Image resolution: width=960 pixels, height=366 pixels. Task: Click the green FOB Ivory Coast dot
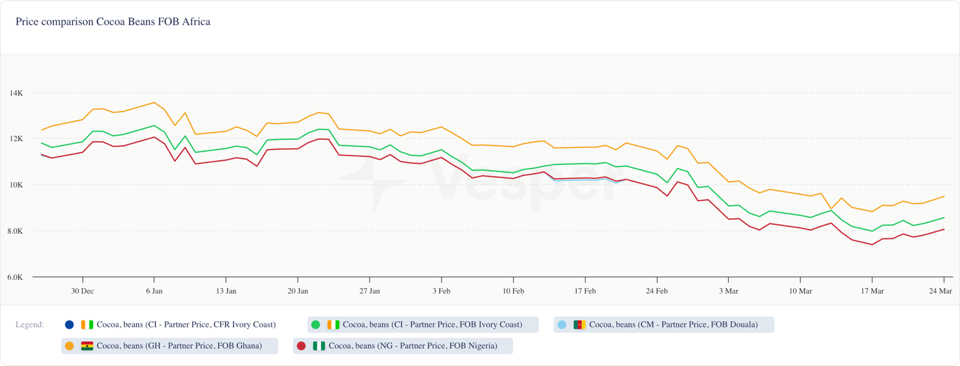(x=316, y=325)
